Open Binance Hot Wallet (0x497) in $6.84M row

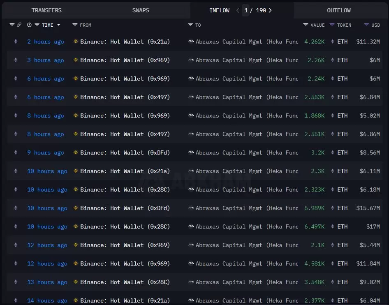[x=125, y=97]
